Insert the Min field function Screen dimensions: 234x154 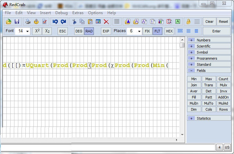(194, 79)
